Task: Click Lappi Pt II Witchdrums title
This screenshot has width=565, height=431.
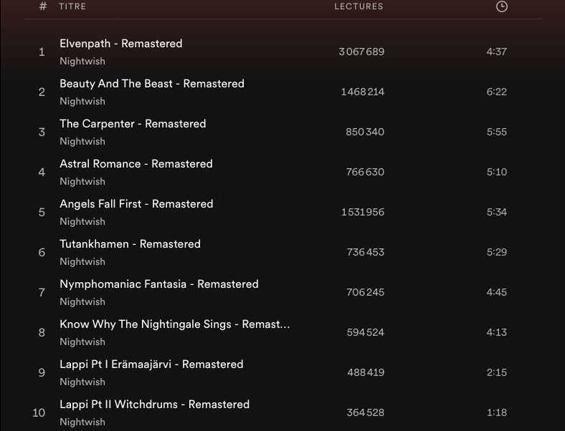Action: tap(154, 405)
